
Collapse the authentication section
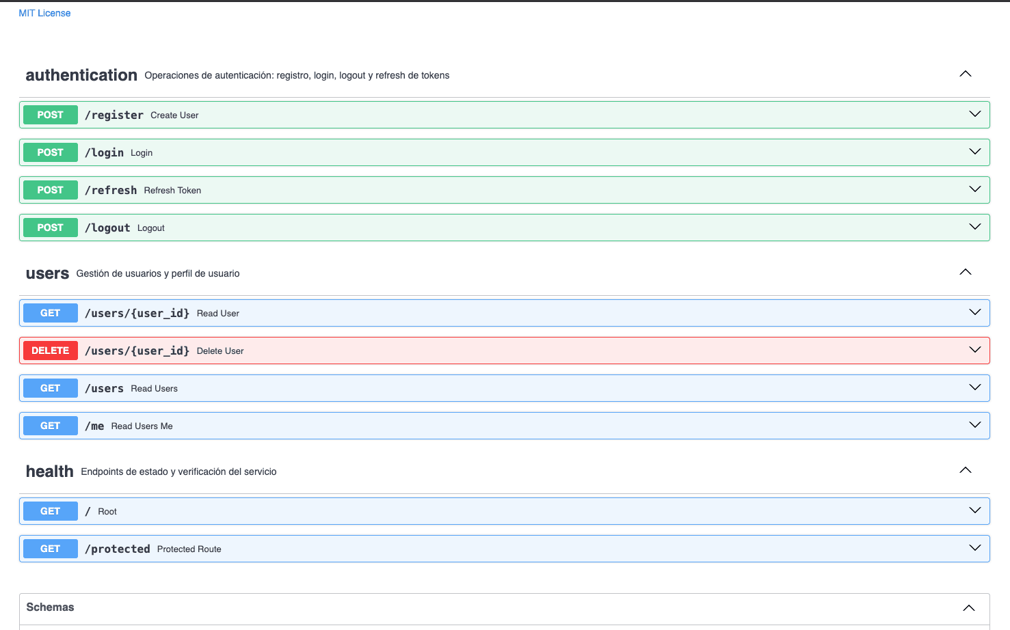tap(965, 73)
